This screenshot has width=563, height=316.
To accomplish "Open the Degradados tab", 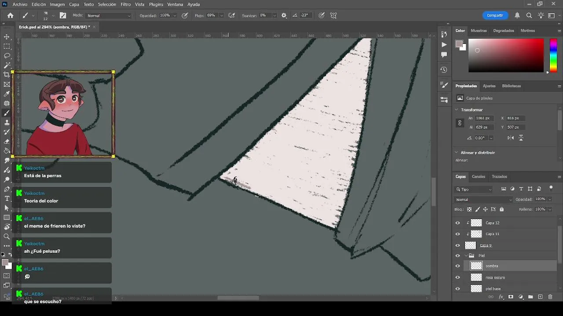I will pos(504,31).
